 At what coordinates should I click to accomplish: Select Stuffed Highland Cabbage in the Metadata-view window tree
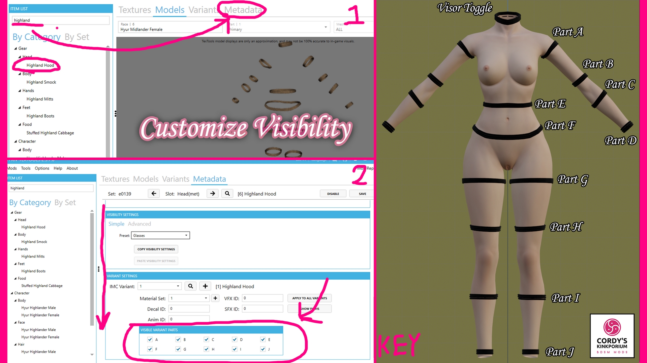[x=42, y=286]
